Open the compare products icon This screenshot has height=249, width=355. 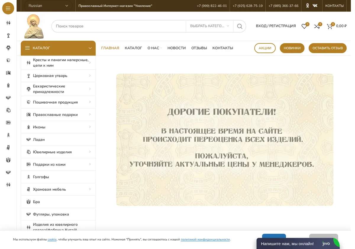pos(317,26)
